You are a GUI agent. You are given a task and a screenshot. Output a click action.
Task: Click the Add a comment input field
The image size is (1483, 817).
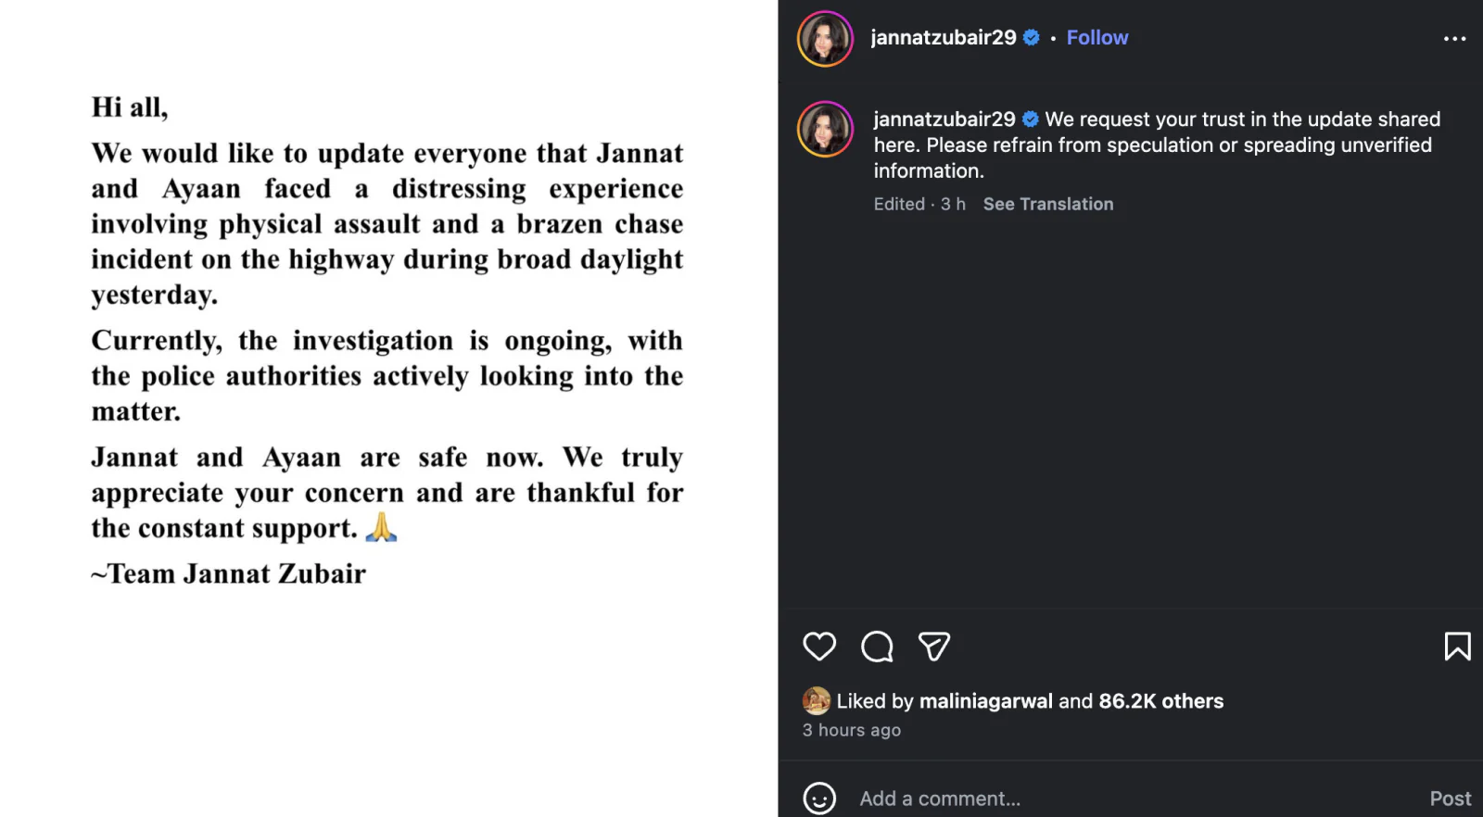[x=1020, y=798]
